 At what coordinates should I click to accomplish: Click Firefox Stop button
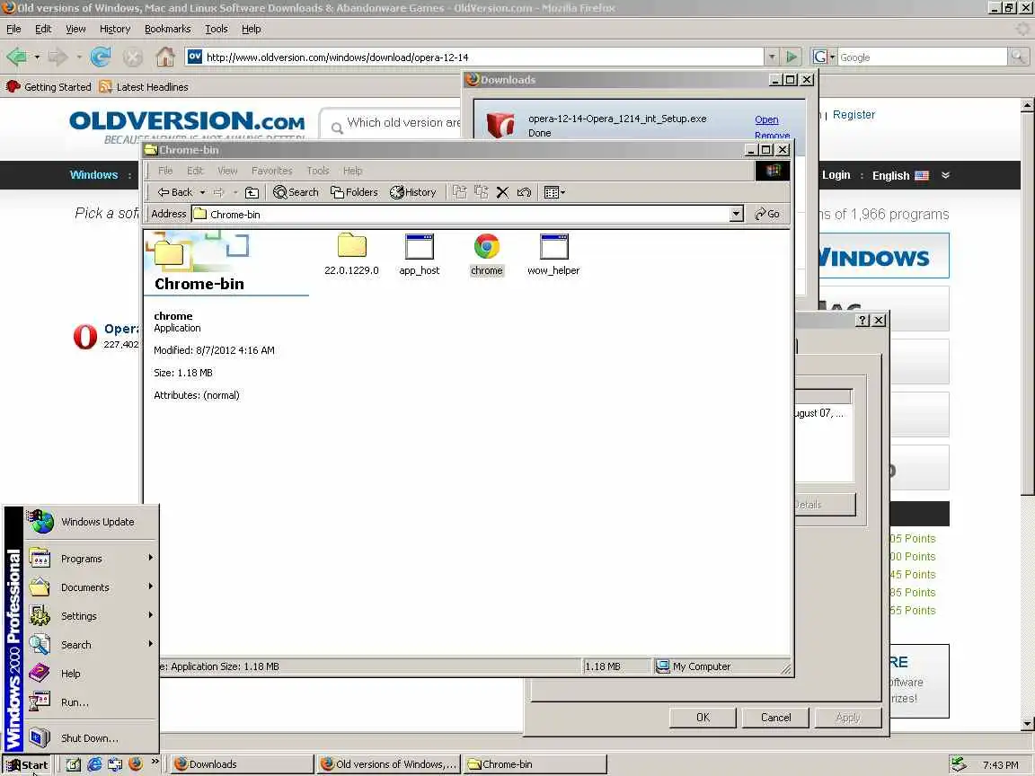pos(133,57)
